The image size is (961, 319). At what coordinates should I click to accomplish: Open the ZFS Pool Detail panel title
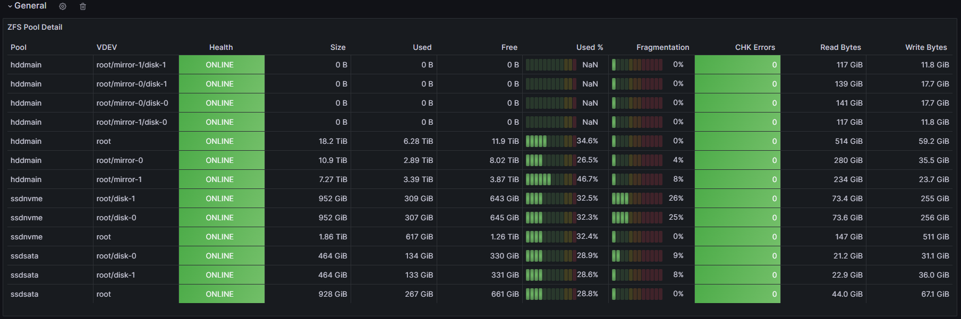(x=35, y=27)
